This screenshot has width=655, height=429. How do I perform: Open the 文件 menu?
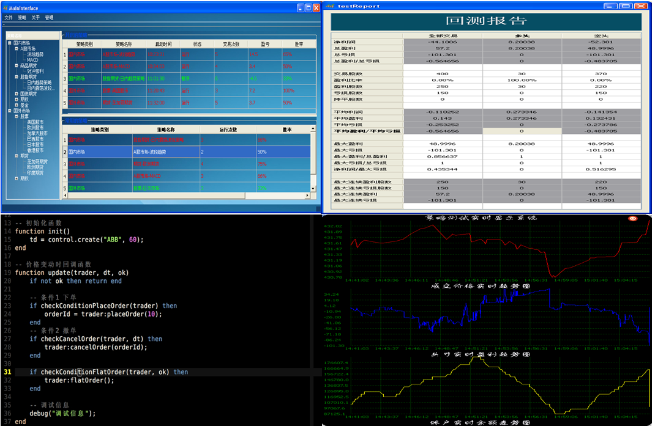coord(9,18)
